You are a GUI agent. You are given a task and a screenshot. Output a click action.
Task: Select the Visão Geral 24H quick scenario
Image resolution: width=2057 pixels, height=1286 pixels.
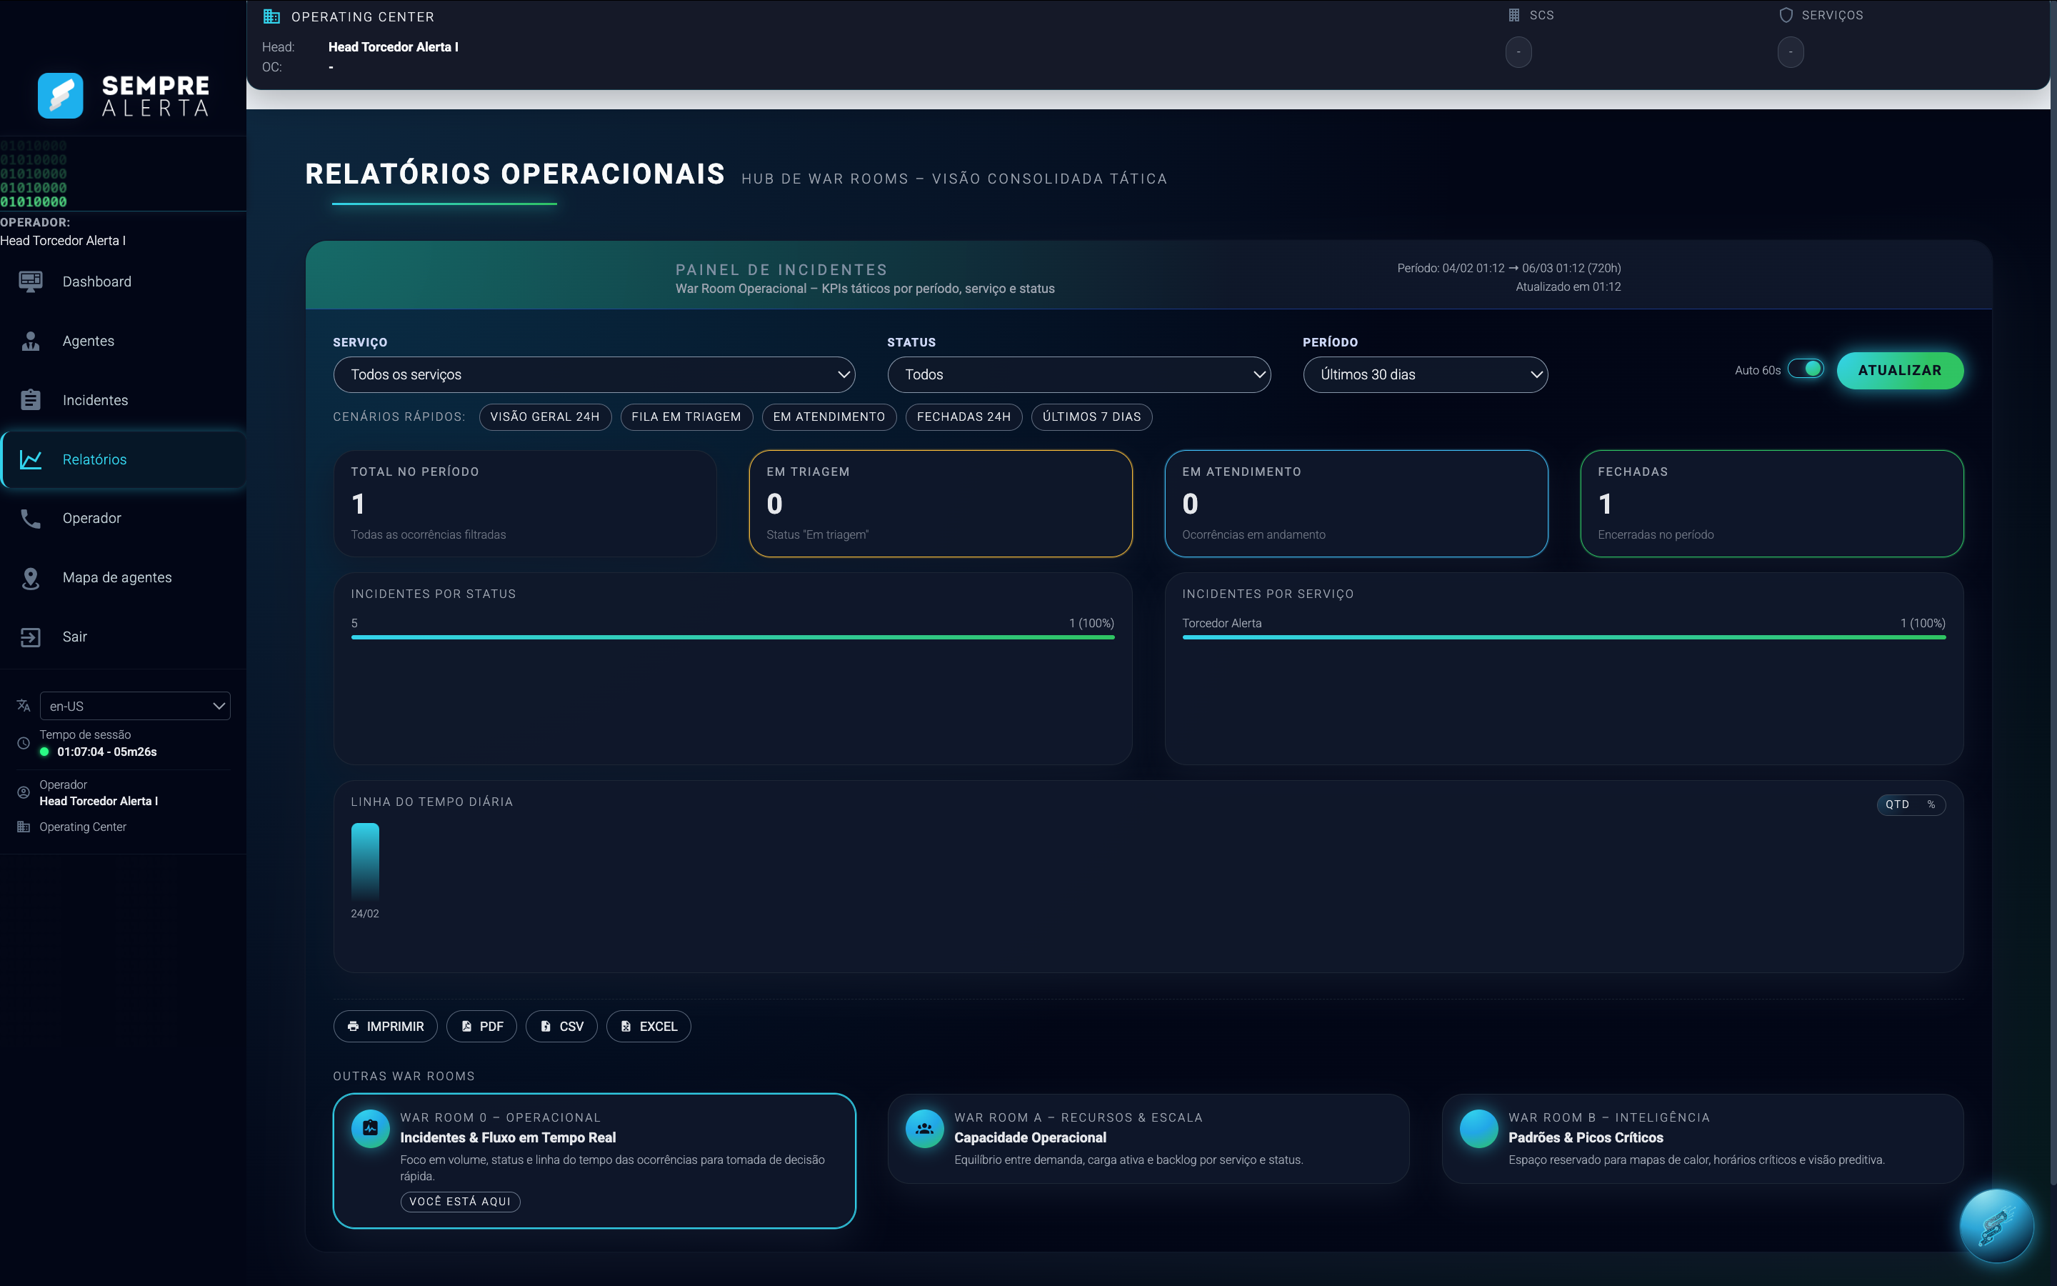pyautogui.click(x=544, y=417)
